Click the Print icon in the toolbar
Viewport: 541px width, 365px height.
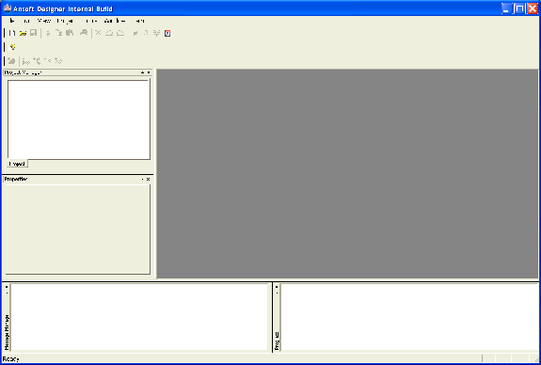pos(84,33)
